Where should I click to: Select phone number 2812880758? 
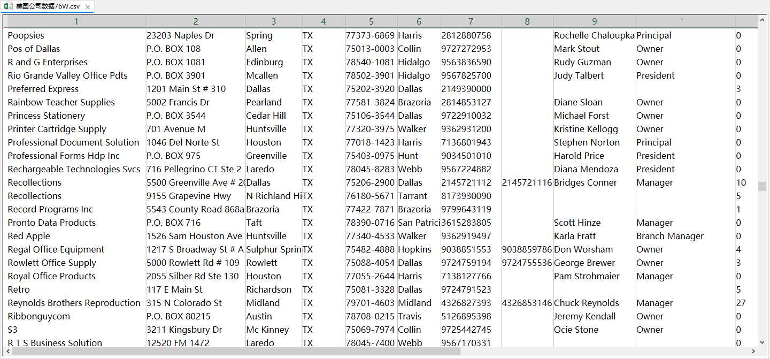coord(471,35)
